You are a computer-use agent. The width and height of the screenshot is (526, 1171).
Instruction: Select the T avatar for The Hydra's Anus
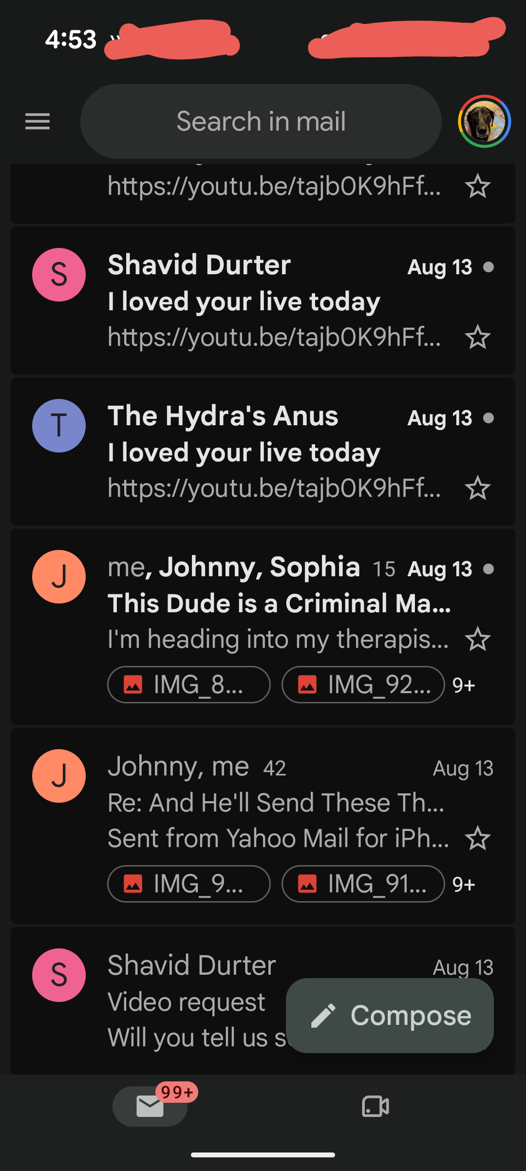[59, 426]
